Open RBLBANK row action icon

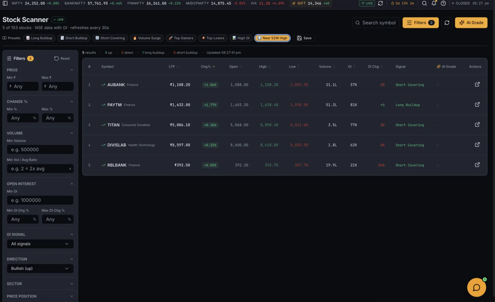477,165
